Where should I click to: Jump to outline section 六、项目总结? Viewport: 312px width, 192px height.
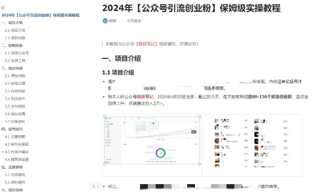(x=12, y=190)
